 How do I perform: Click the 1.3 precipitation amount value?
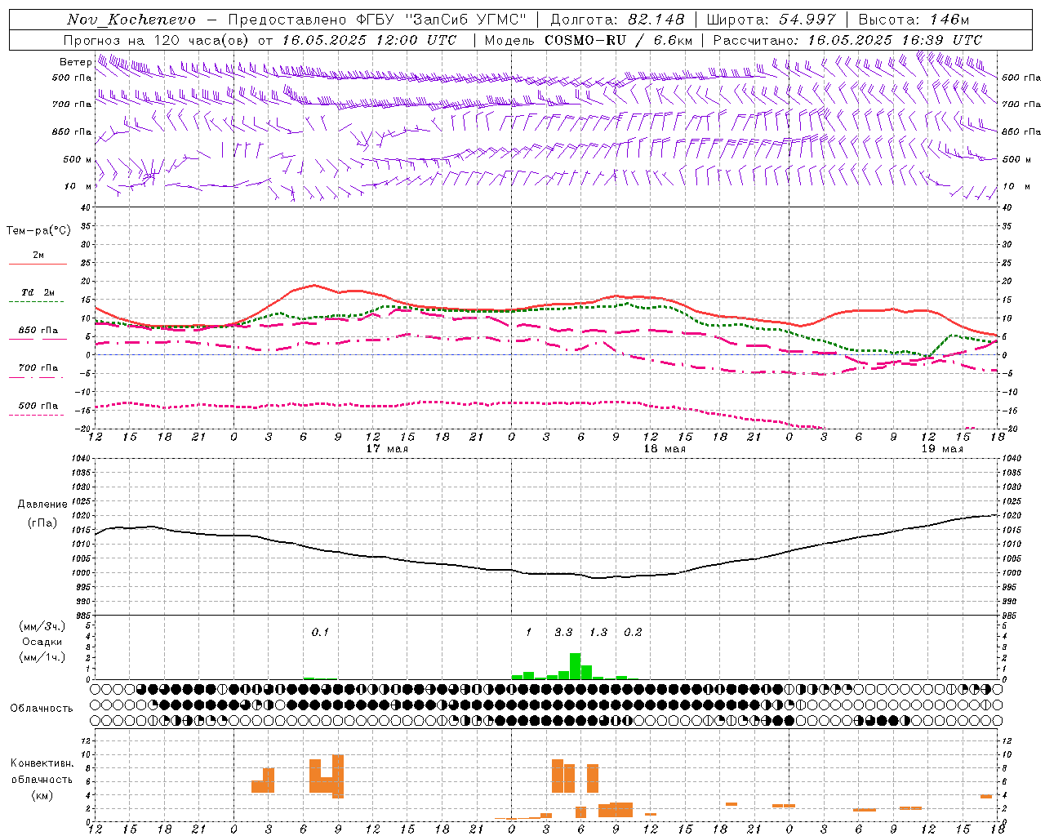coord(598,632)
